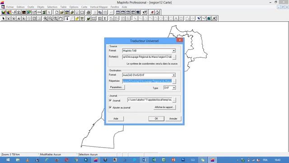Image resolution: width=289 pixels, height=163 pixels.
Task: Open the Fenêtre menu
Action: pos(115,7)
